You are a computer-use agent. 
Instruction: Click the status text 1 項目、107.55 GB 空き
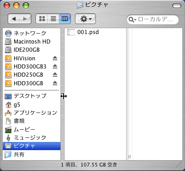89,165
